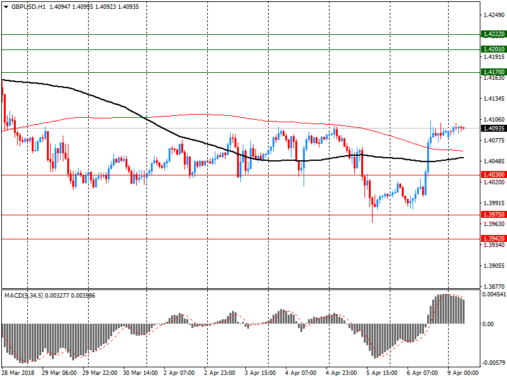Click the 2 Apr 23:00 time label
Image resolution: width=507 pixels, height=380 pixels.
[219, 373]
